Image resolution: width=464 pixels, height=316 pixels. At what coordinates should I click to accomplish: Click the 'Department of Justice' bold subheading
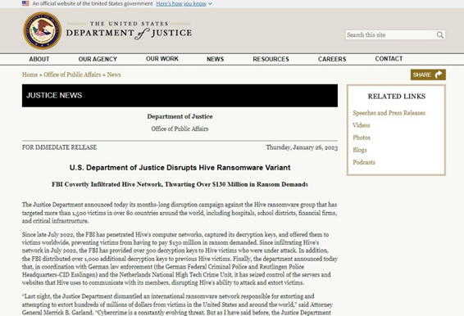click(x=180, y=116)
